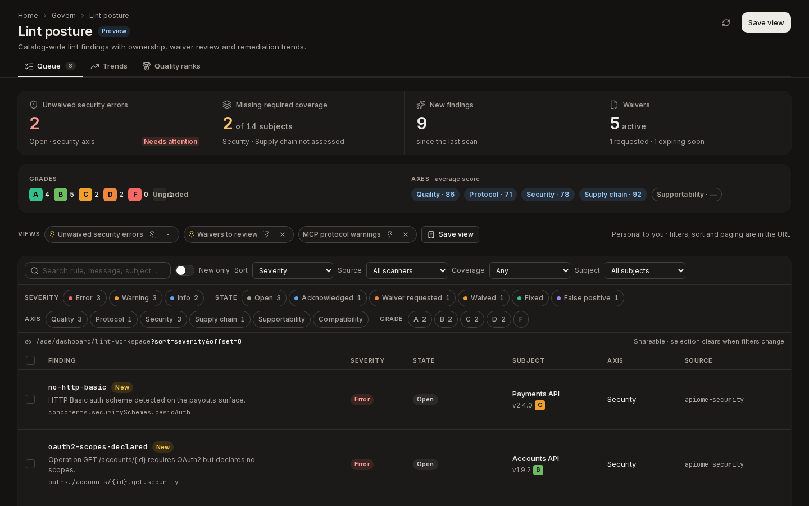Unpin the Waivers to review view

coord(267,234)
